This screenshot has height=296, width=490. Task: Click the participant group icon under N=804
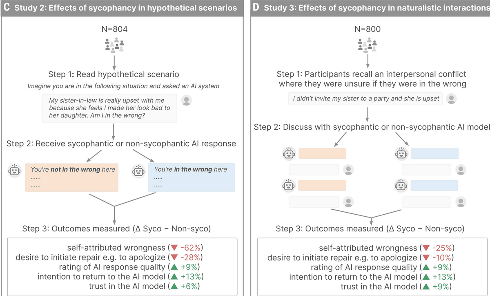(x=114, y=46)
